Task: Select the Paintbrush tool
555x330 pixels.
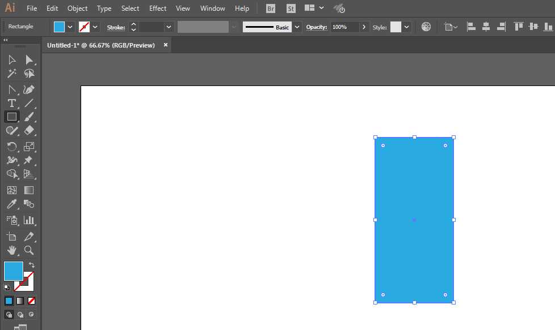Action: pyautogui.click(x=29, y=117)
